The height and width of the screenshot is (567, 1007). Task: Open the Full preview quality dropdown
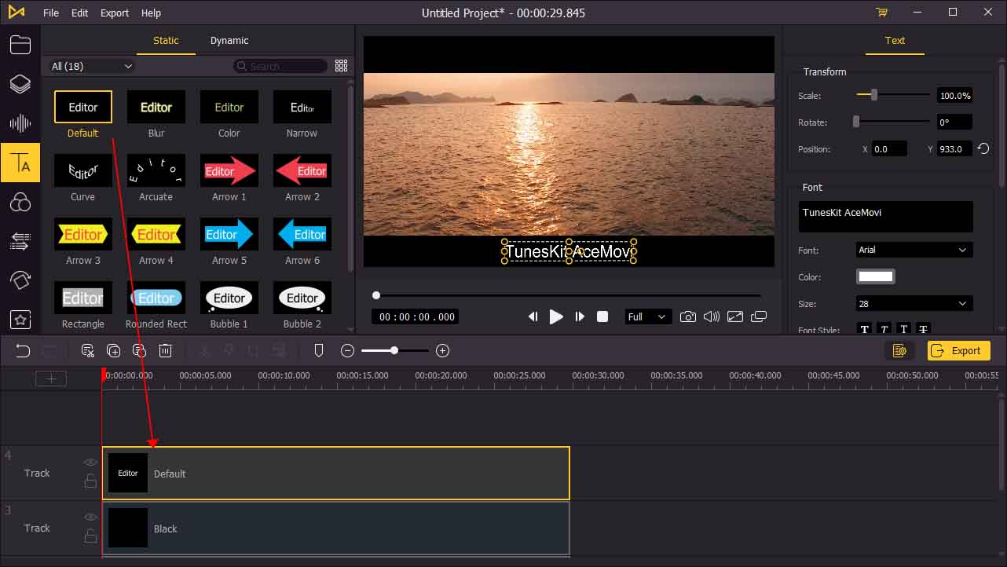click(x=647, y=316)
